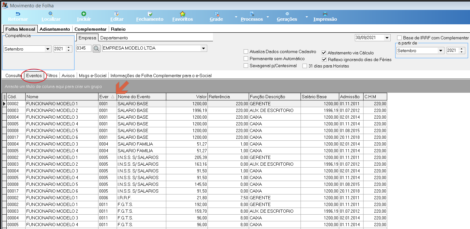
Task: Sort by the Cód. column header
Action: [x=16, y=97]
